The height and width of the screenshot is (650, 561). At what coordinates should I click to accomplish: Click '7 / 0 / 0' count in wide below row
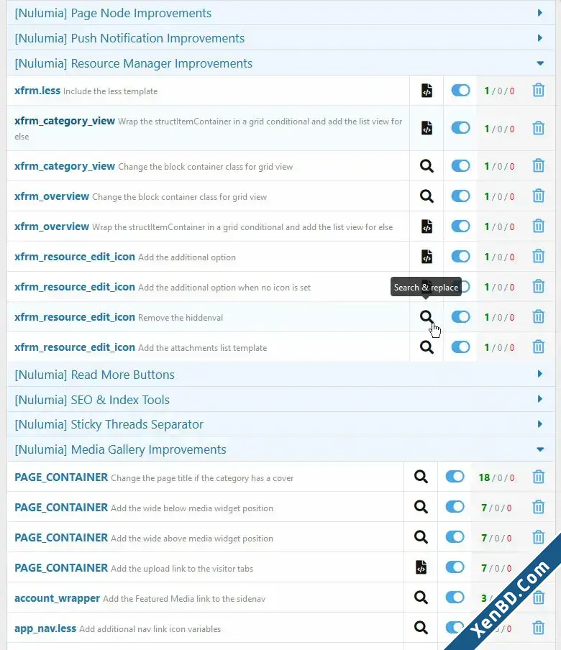point(496,508)
